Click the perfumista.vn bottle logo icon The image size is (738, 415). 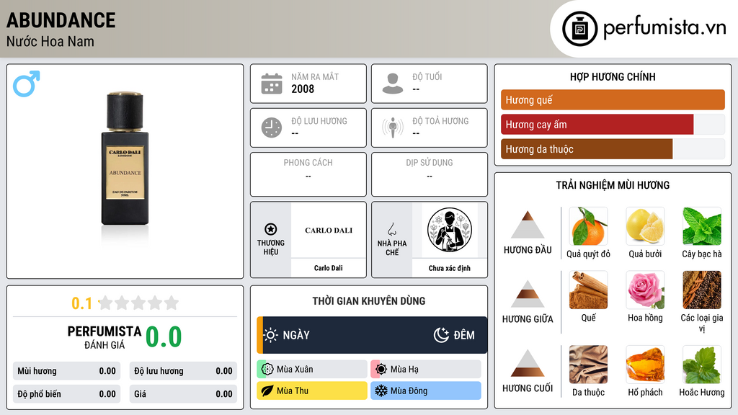pyautogui.click(x=579, y=29)
